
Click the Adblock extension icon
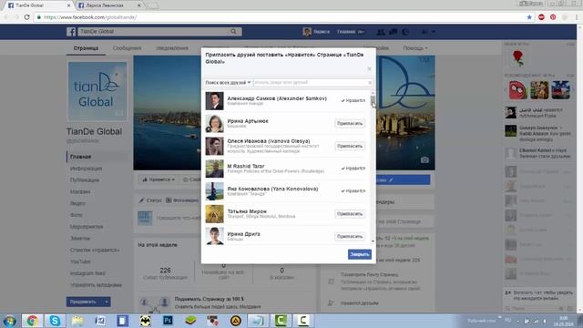(541, 17)
